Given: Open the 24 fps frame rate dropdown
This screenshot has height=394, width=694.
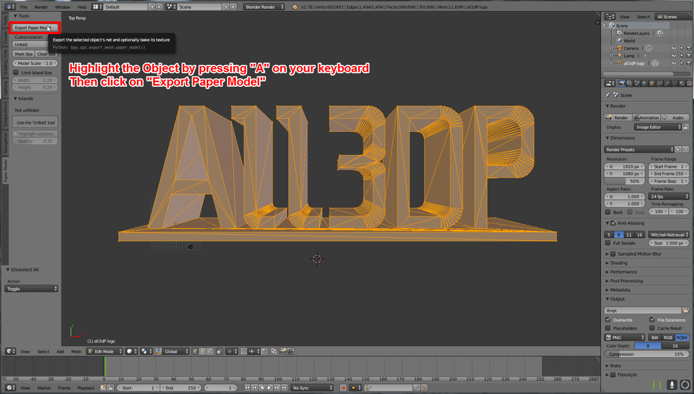Looking at the screenshot, I should [x=669, y=197].
